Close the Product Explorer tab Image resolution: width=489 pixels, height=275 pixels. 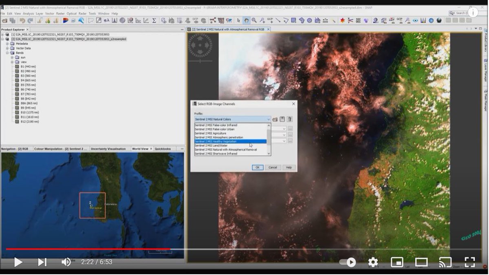(28, 30)
